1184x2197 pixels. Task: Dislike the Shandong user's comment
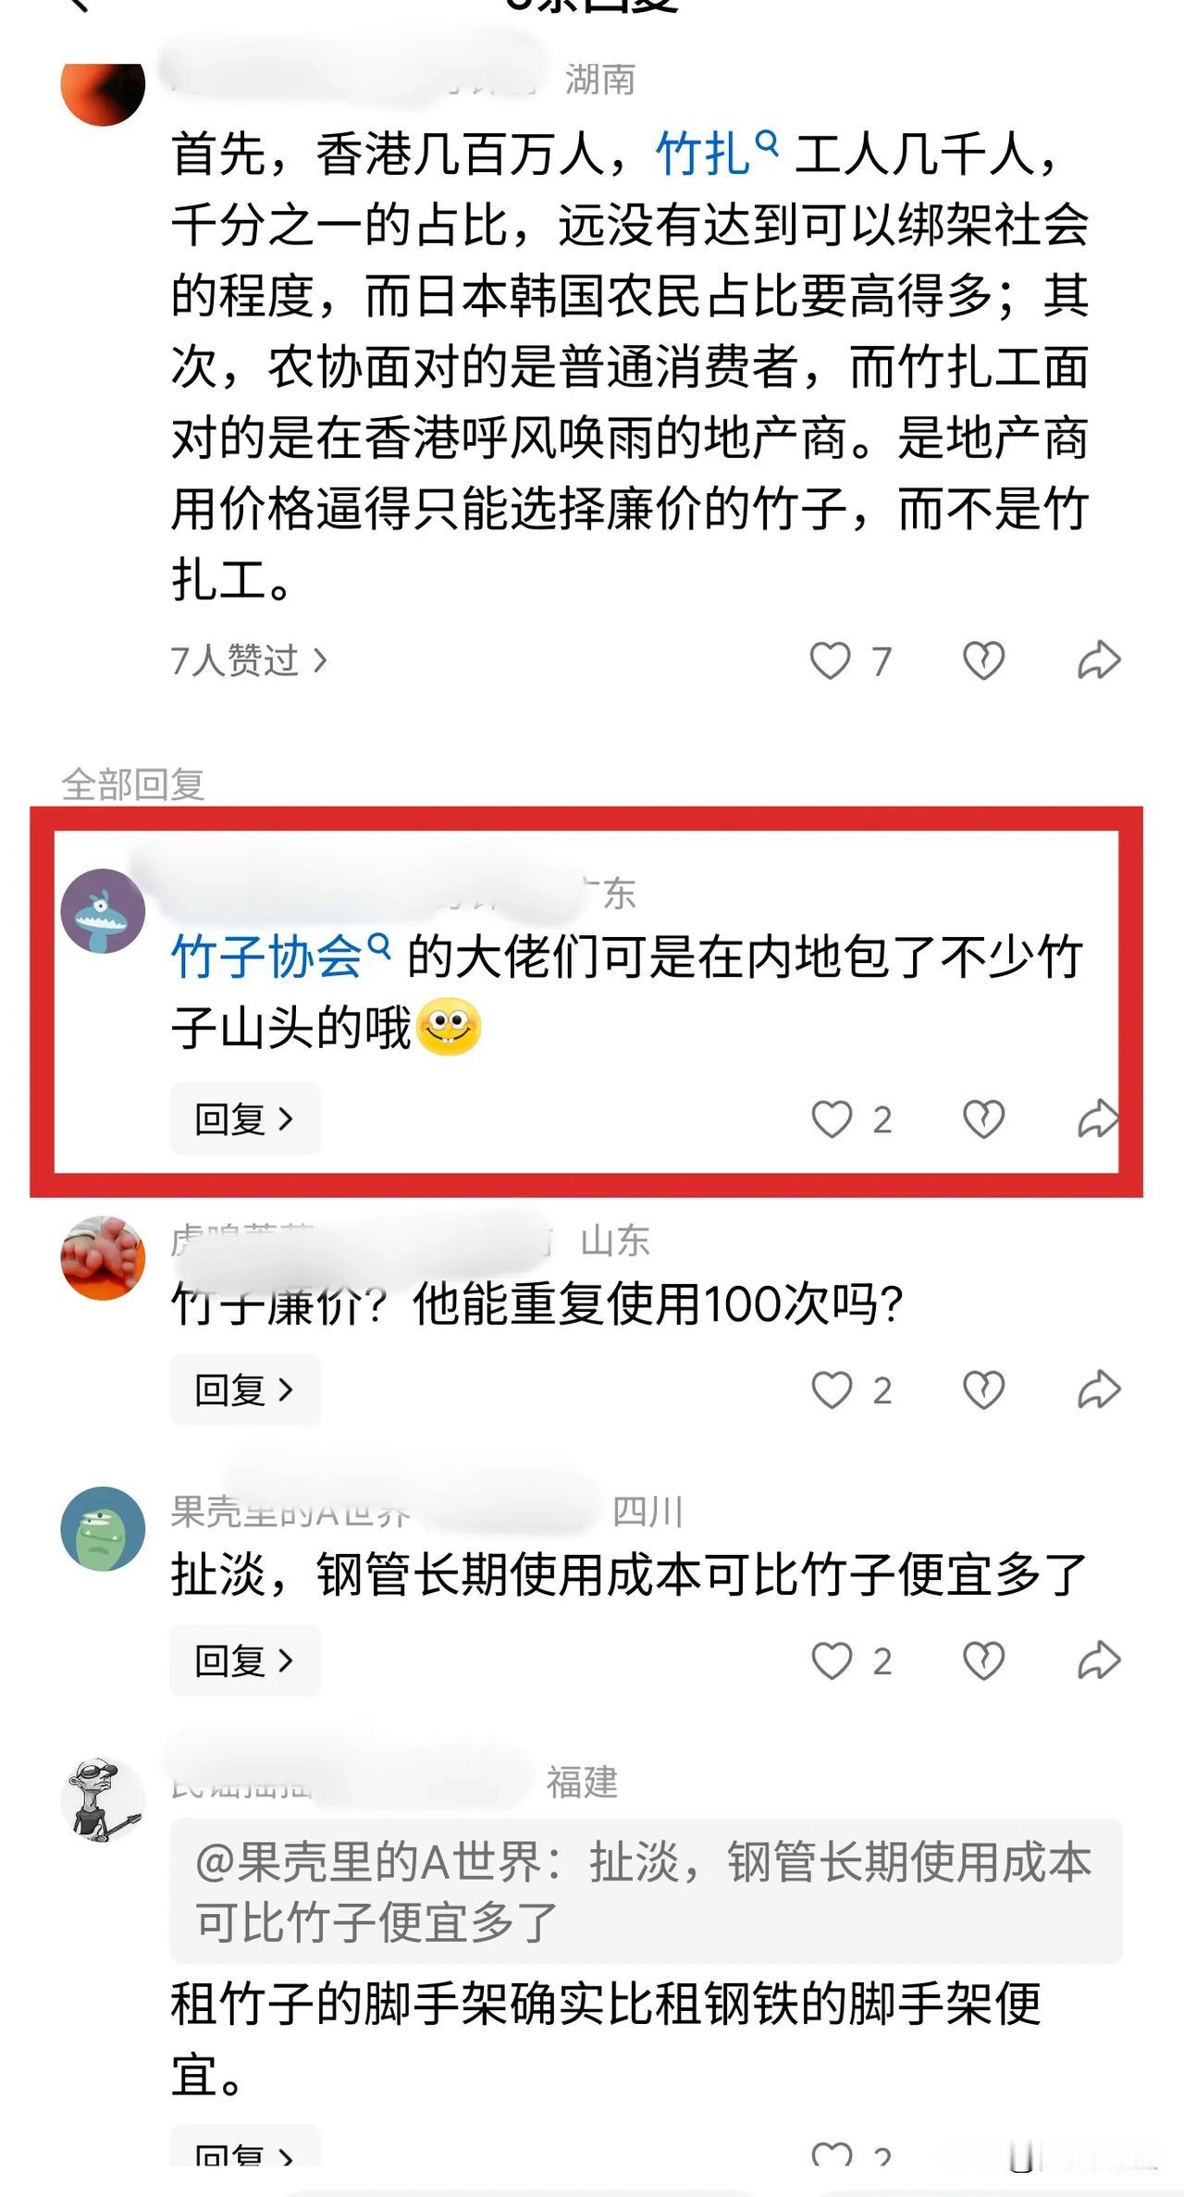[x=983, y=1389]
